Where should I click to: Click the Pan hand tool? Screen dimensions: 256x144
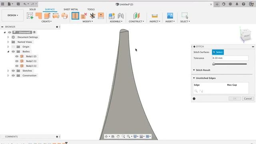[x=118, y=136]
